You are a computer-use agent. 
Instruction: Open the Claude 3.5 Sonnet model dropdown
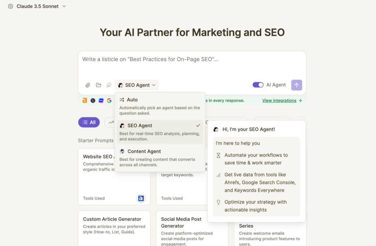[x=37, y=6]
